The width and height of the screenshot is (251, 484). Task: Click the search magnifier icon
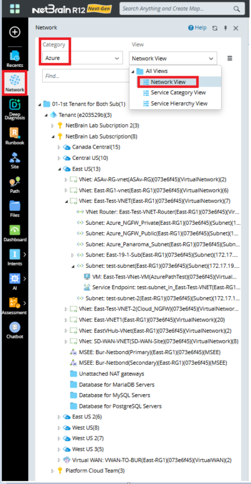point(237,9)
